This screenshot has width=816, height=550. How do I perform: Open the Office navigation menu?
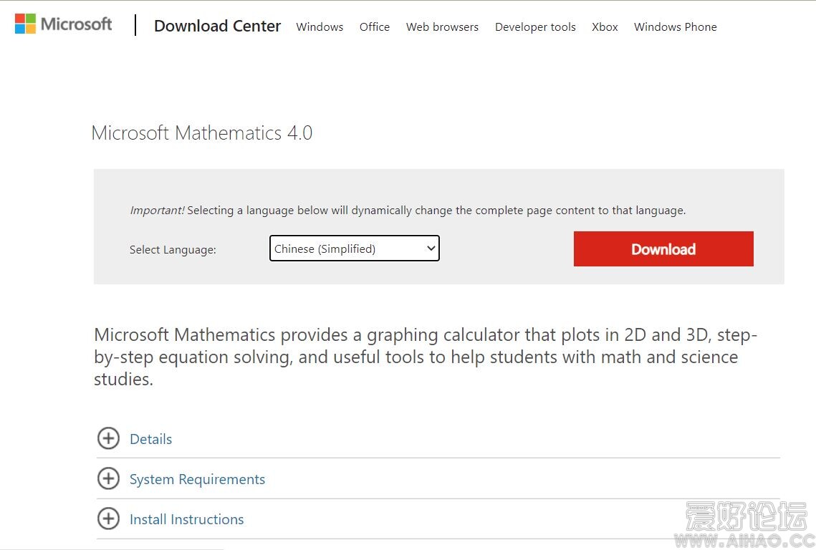[x=375, y=27]
